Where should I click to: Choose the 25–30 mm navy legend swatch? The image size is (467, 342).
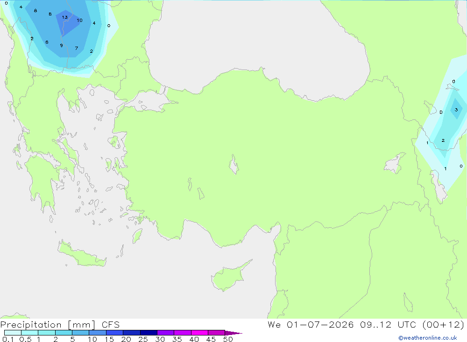[x=149, y=333]
